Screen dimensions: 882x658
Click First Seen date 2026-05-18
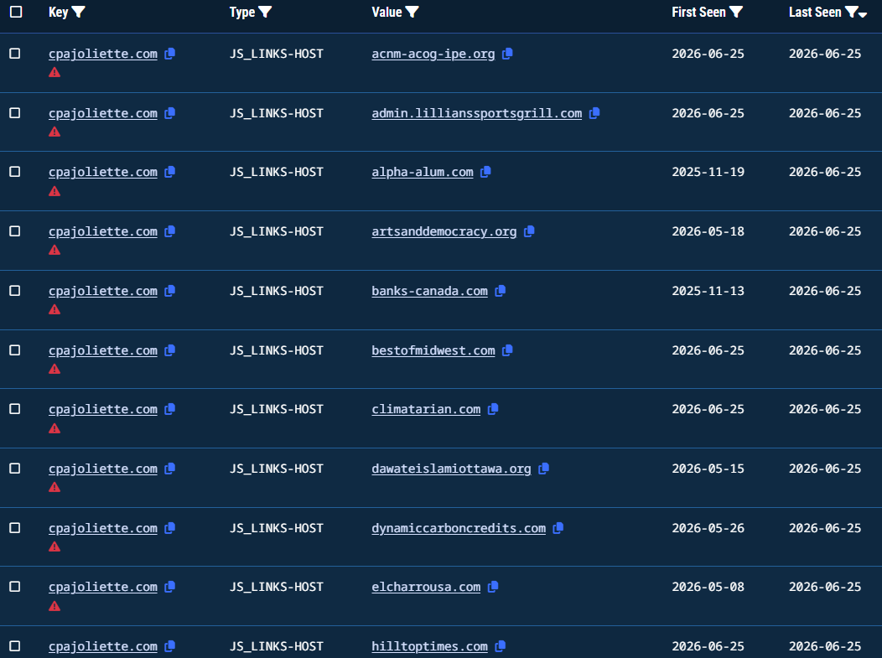pyautogui.click(x=708, y=231)
